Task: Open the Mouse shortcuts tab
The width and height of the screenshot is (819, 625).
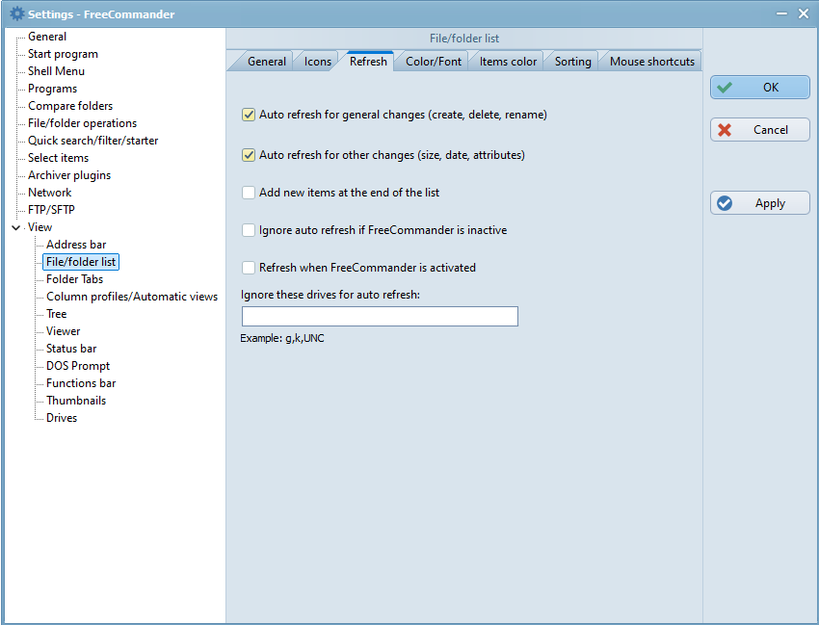Action: (652, 61)
